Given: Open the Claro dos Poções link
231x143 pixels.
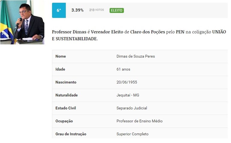Looking at the screenshot, I should (148, 32).
